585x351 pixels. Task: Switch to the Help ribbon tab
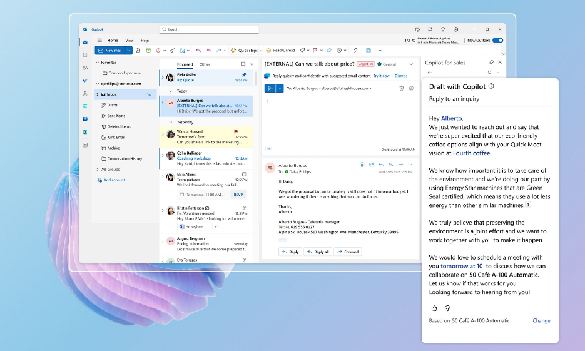point(145,40)
